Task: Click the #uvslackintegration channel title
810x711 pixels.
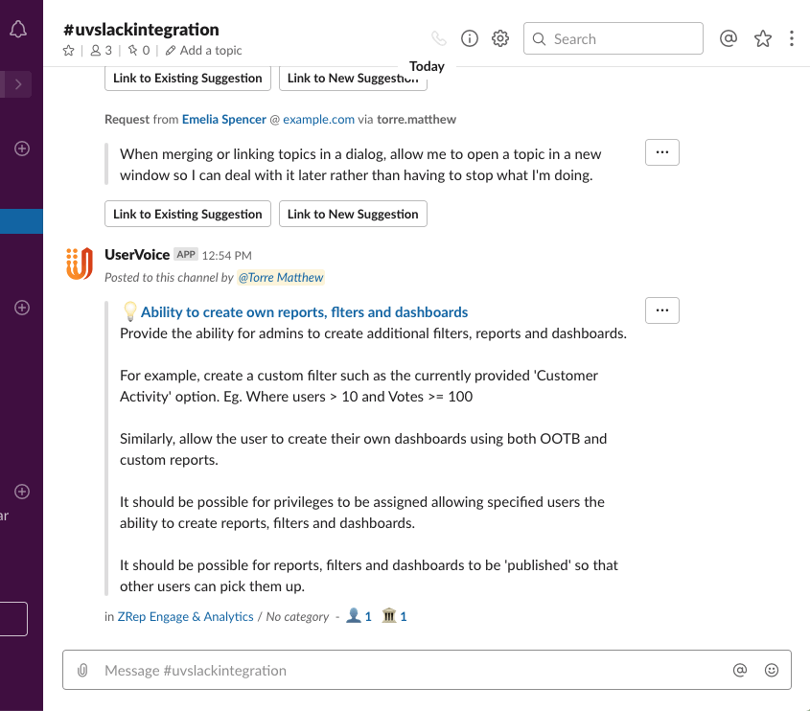Action: coord(141,30)
